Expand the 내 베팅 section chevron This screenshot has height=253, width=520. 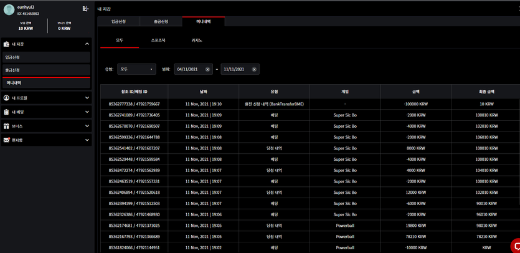[87, 112]
